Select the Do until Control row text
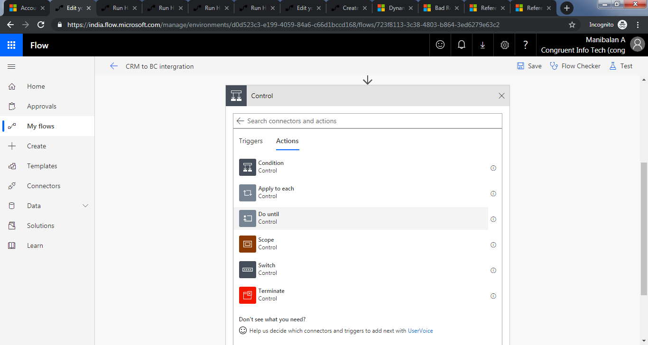648x345 pixels. (268, 218)
